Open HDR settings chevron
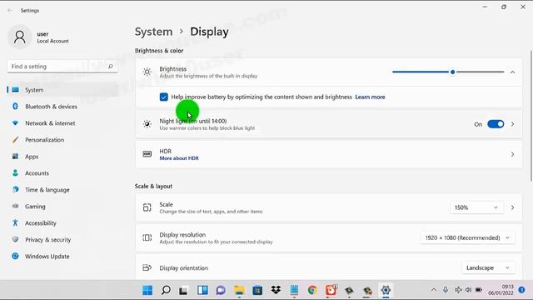533x300 pixels. pyautogui.click(x=512, y=154)
